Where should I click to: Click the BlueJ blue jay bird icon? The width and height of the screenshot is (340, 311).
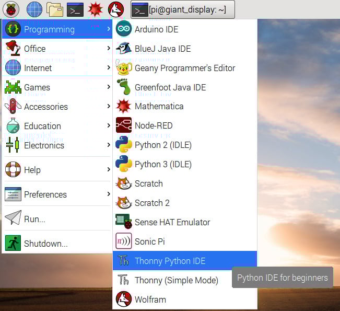124,48
